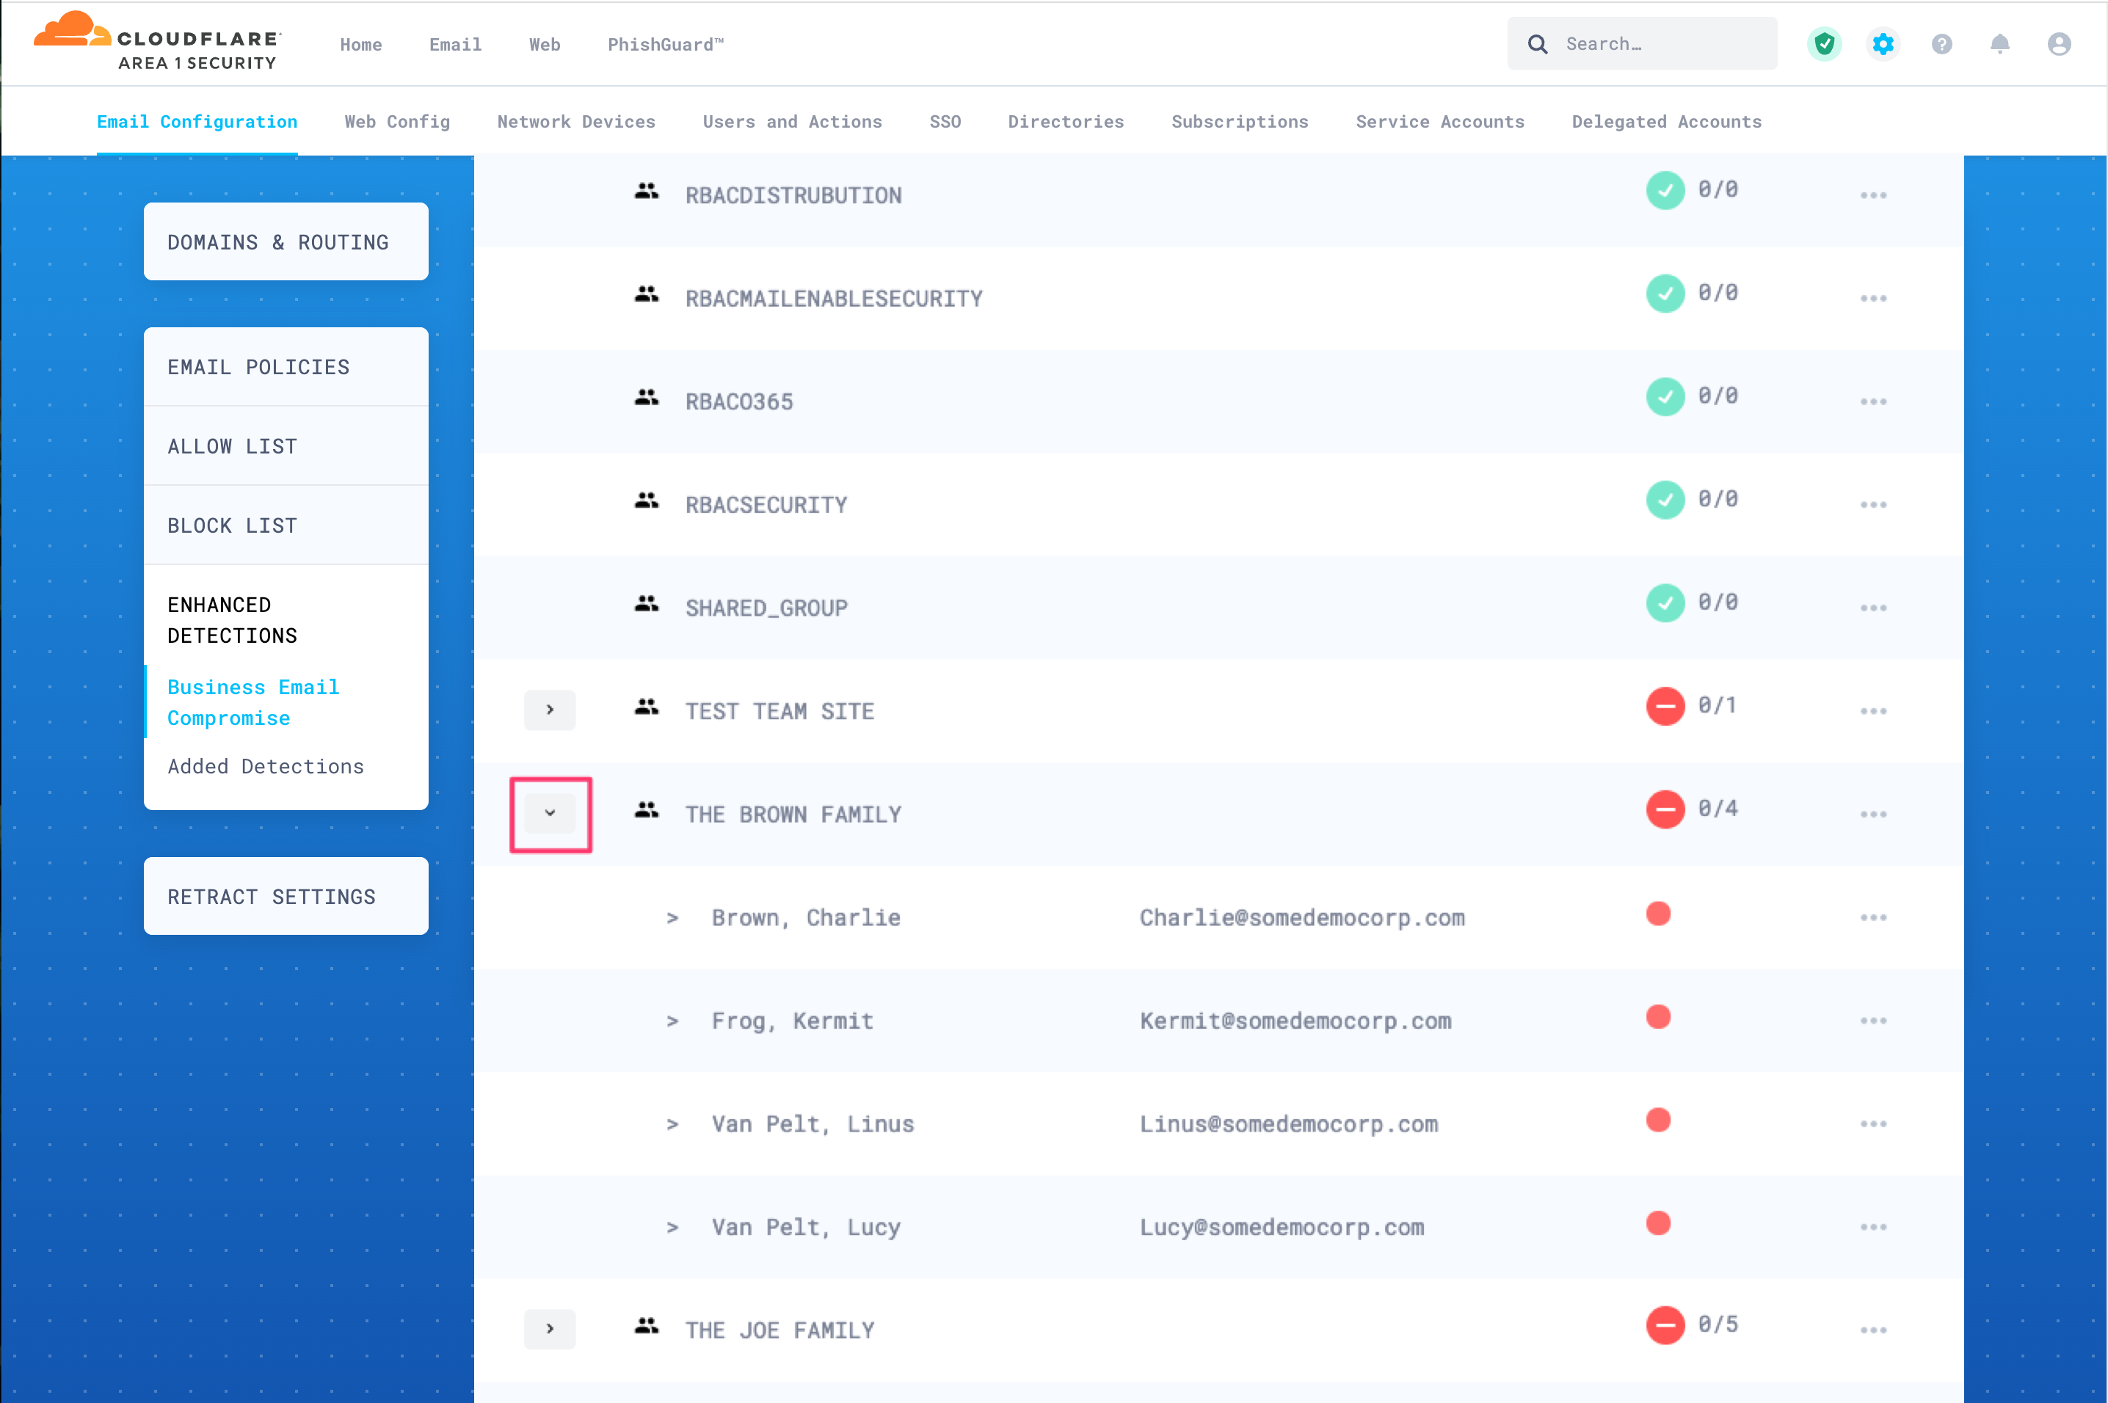Toggle red minus status on TEST TEAM SITE
Viewport: 2108px width, 1403px height.
pyautogui.click(x=1664, y=707)
